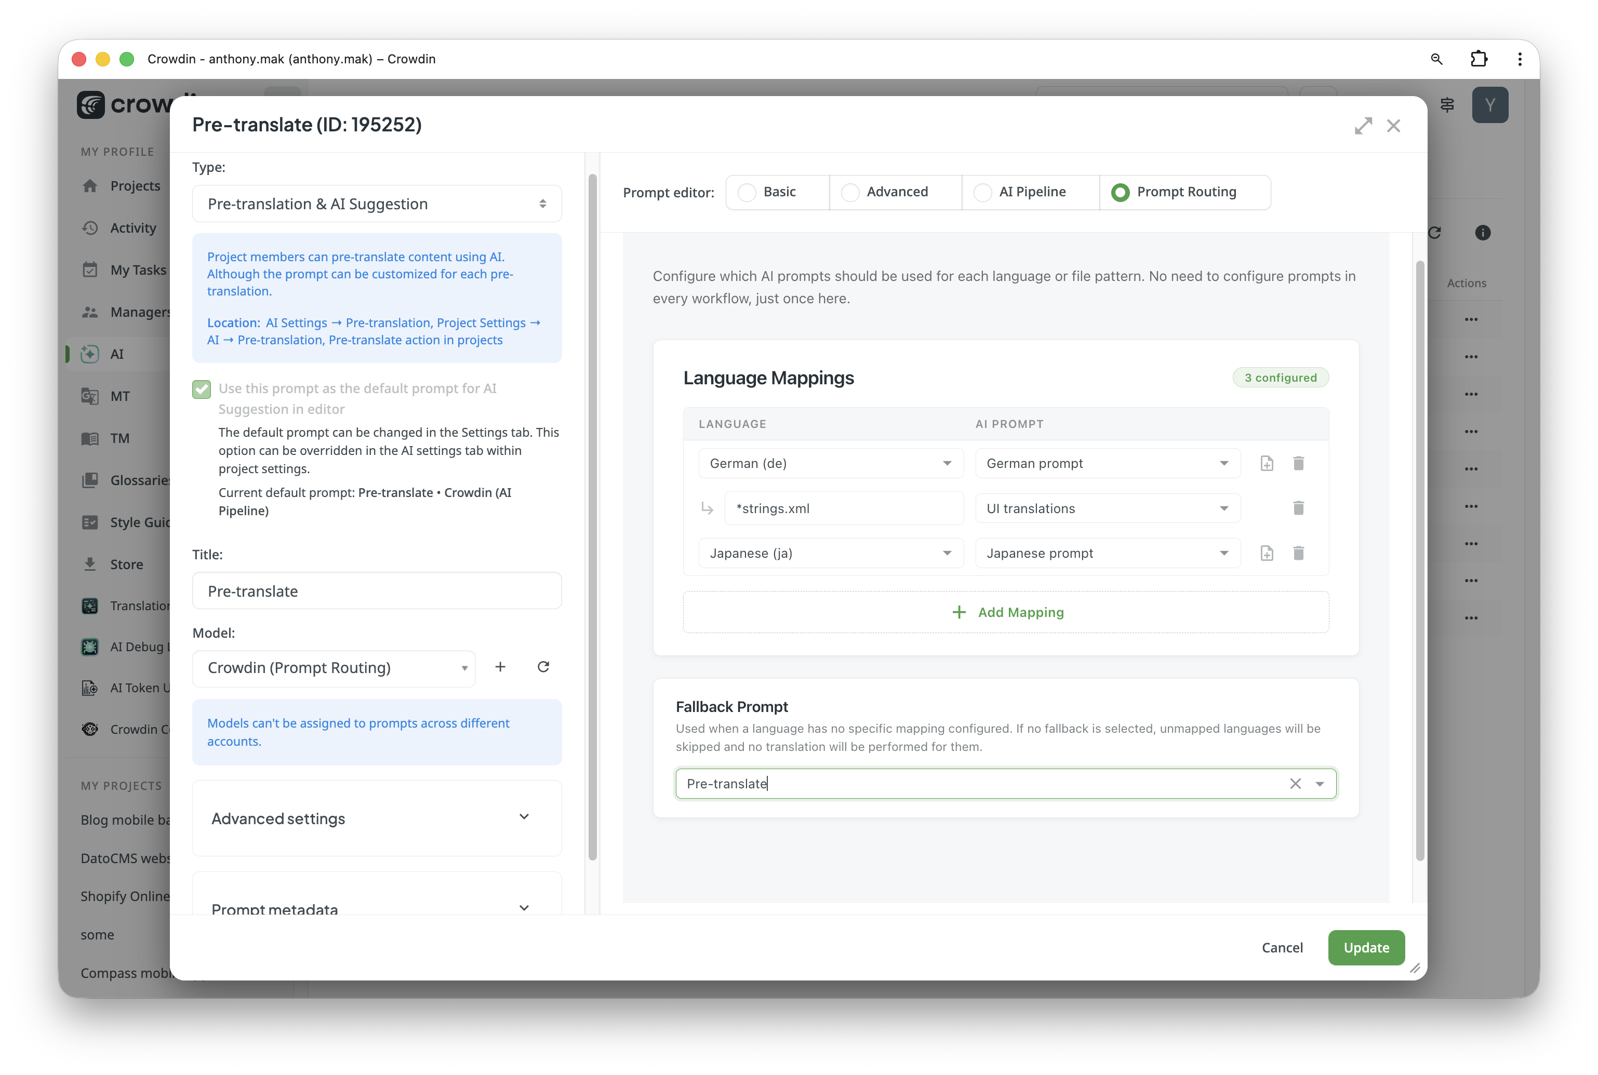
Task: Open Japanese (ja) language dropdown
Action: 831,553
